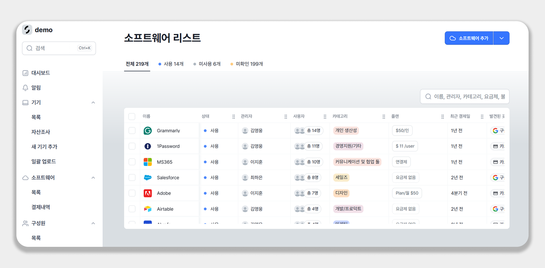Viewport: 545px width, 268px height.
Task: Click the 1Password app icon
Action: pyautogui.click(x=148, y=146)
